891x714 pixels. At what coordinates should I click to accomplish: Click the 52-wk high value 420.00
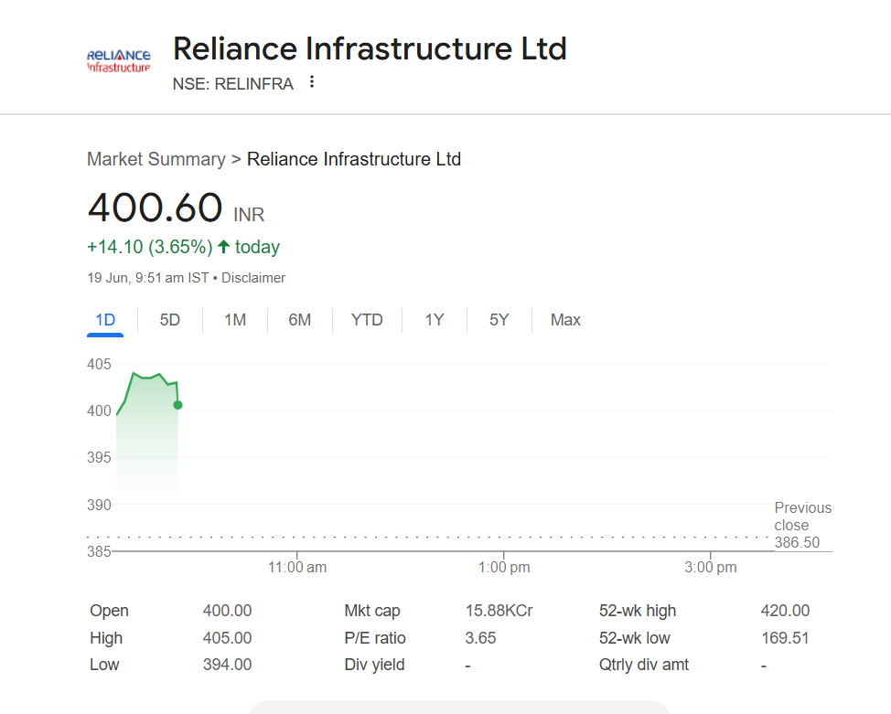click(785, 611)
